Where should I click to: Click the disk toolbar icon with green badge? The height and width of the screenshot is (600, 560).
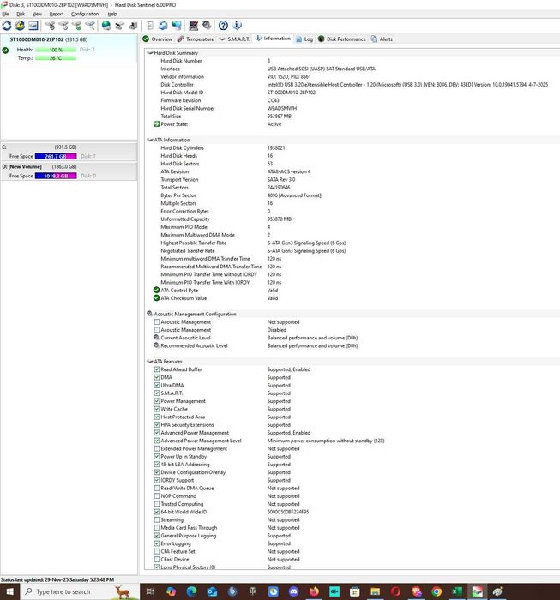click(76, 26)
